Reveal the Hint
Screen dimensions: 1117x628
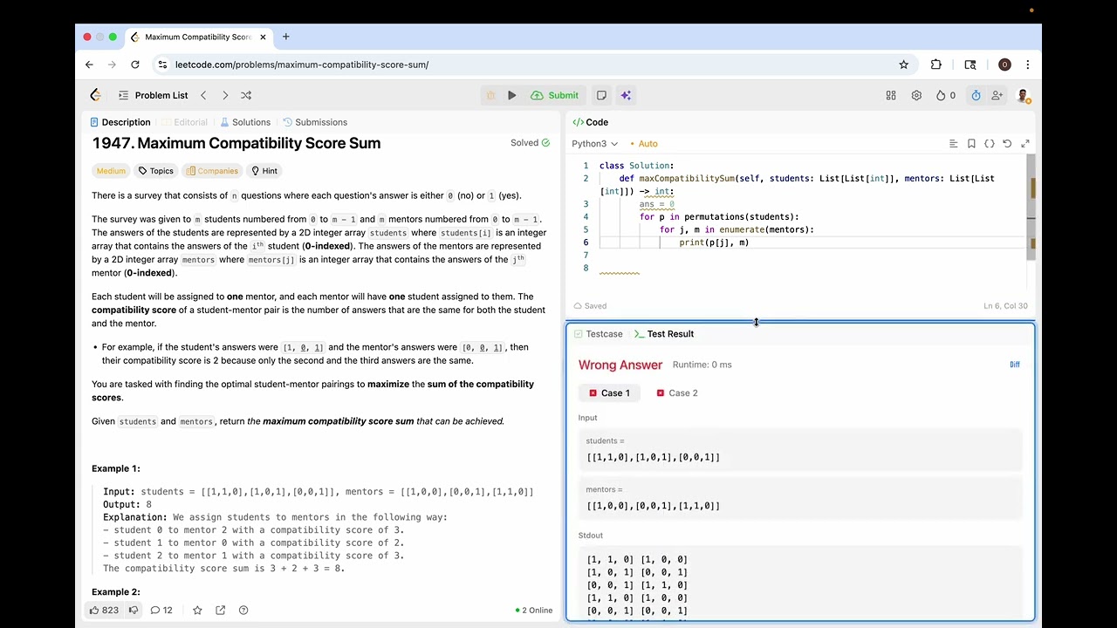[264, 171]
